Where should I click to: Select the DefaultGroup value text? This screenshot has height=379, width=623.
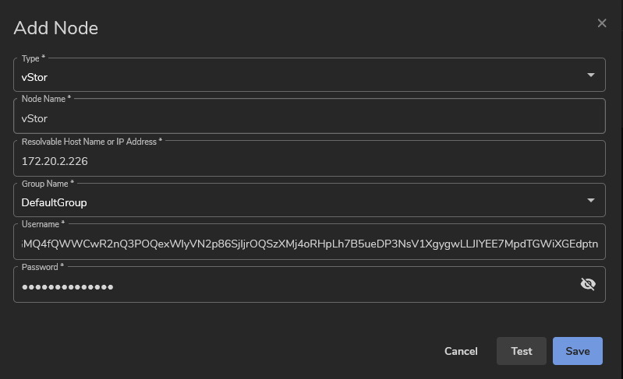click(x=54, y=202)
